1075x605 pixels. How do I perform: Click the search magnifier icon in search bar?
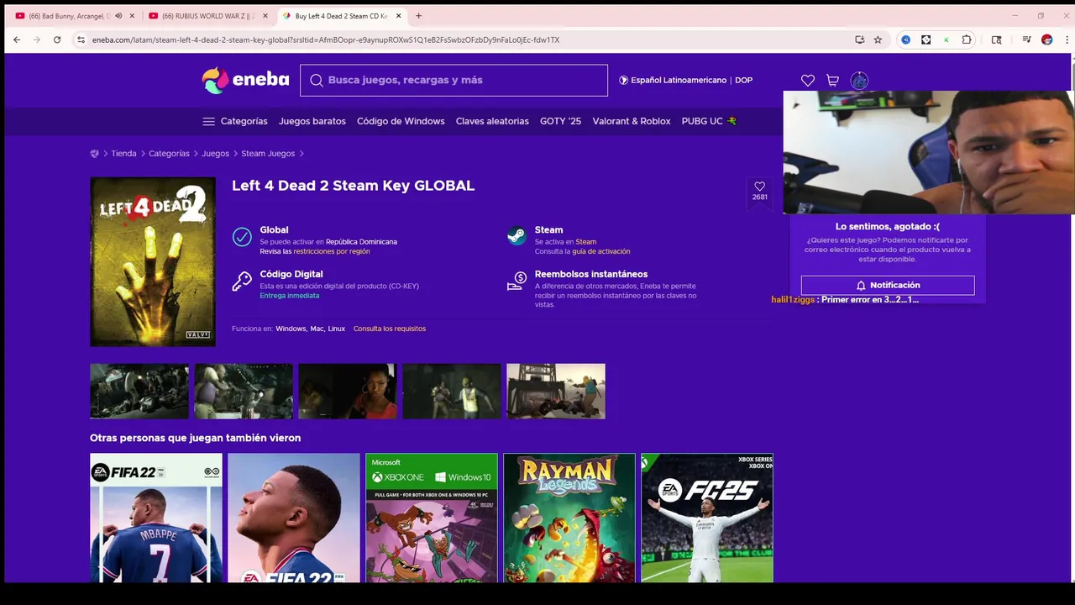click(x=317, y=80)
